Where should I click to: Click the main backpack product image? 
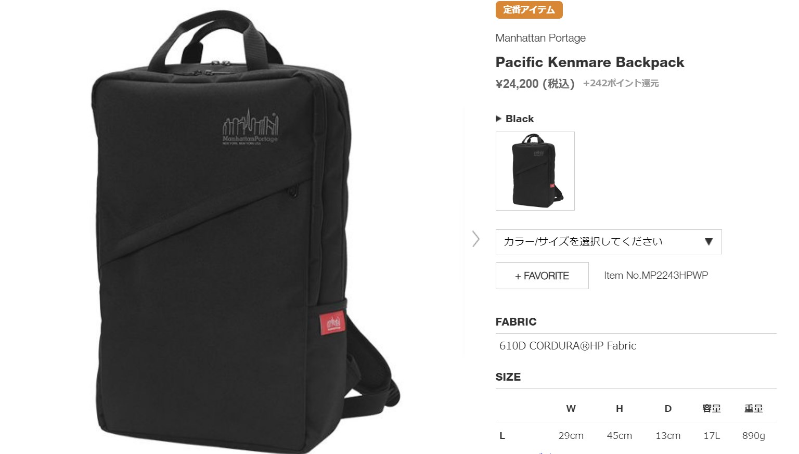click(244, 229)
